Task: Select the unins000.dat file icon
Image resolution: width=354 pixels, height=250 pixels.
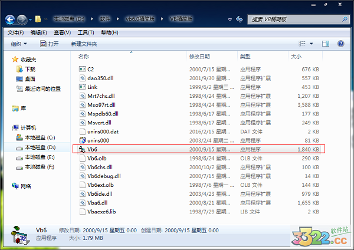Action: [82, 131]
